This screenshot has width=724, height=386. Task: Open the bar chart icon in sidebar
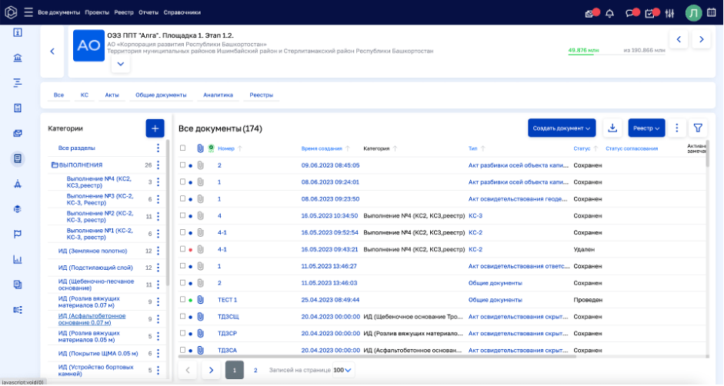click(18, 259)
